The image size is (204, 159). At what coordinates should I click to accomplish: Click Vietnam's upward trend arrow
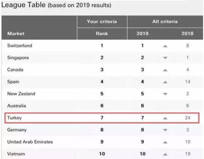point(165,154)
